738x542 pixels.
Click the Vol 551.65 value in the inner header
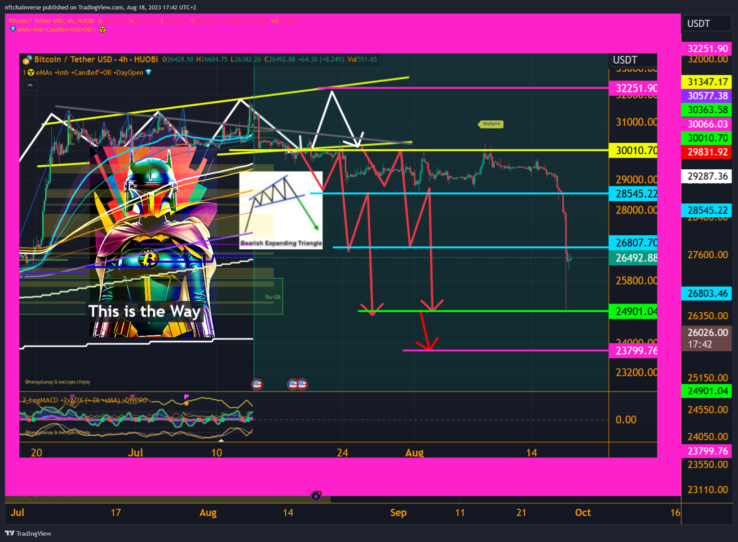click(x=362, y=59)
